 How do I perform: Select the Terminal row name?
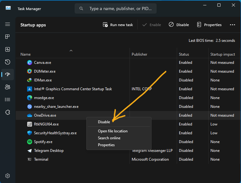(41, 159)
